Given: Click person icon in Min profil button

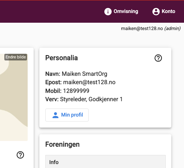Looking at the screenshot, I should 55,115.
